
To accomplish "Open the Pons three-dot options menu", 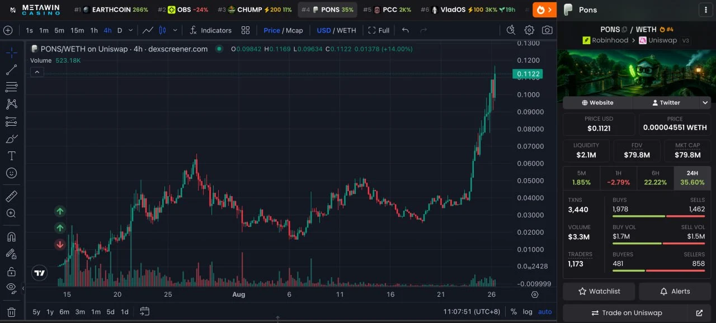I will click(x=705, y=9).
